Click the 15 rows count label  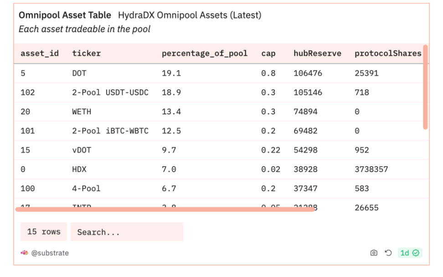(x=44, y=232)
